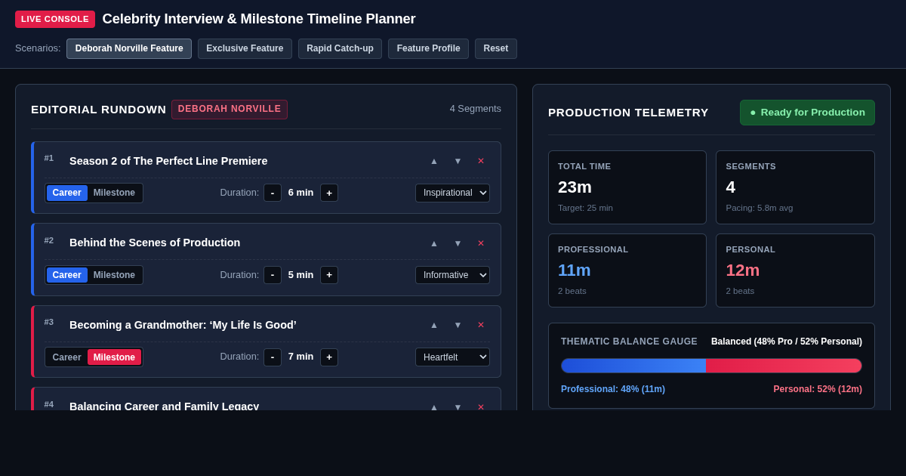Click the DEBORAH NORVILLE tag
Screen dimensions: 906x476
point(230,110)
